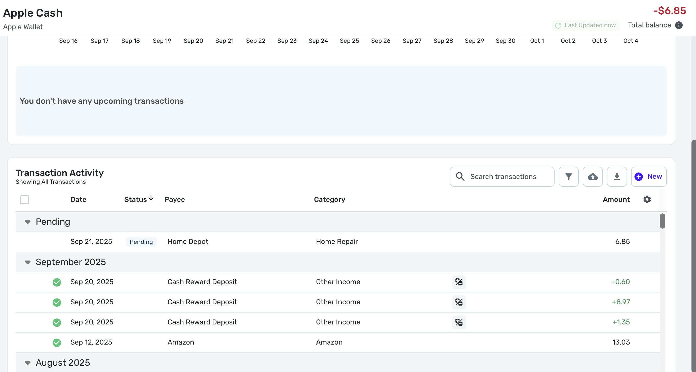Screen dimensions: 696x372
Task: Click the Total balance info icon
Action: point(679,25)
